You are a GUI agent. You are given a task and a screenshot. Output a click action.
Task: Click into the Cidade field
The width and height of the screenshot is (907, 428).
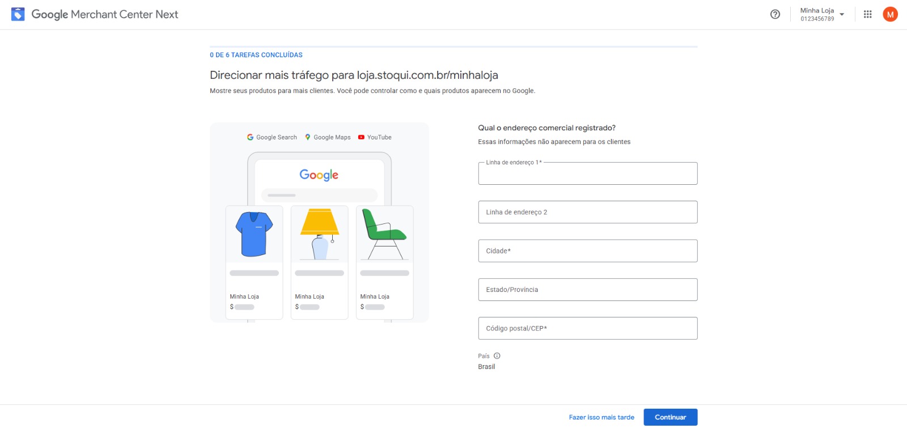587,251
